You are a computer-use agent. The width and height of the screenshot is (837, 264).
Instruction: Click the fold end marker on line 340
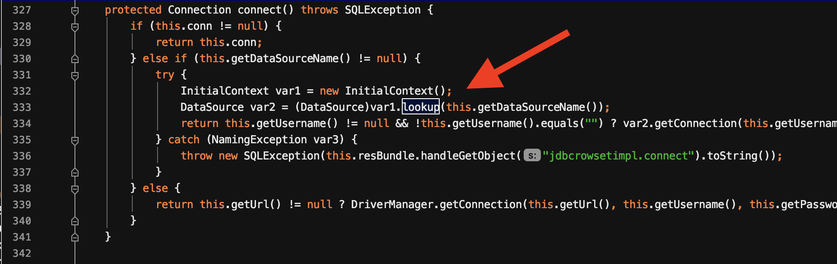click(75, 221)
